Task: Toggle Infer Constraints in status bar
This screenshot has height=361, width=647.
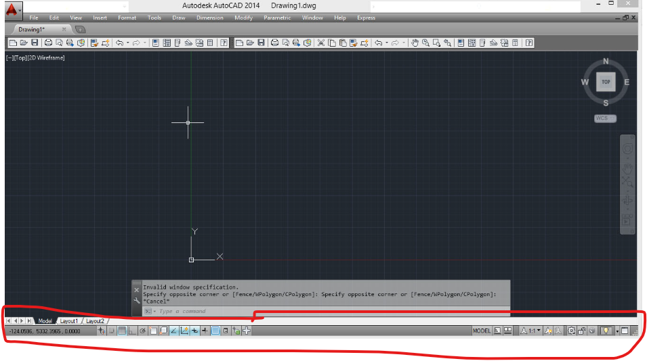Action: [x=102, y=331]
